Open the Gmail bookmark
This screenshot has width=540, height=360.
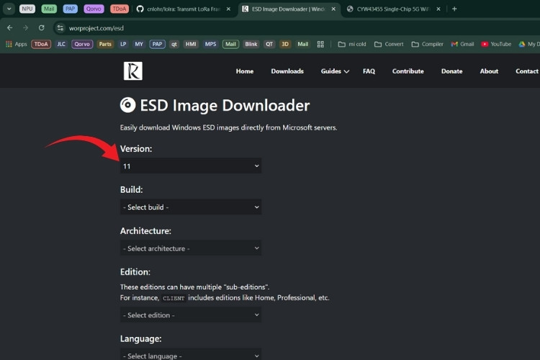462,44
